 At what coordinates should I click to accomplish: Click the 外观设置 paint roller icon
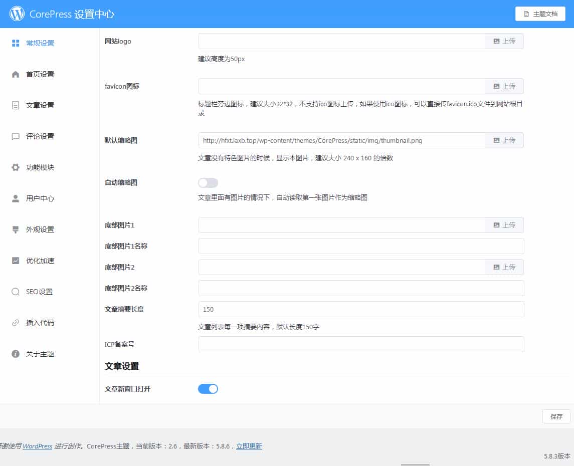pos(16,229)
